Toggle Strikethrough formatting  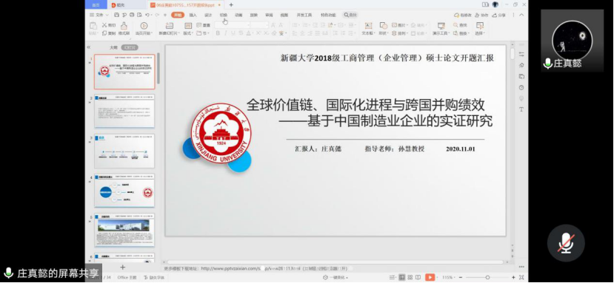point(241,33)
